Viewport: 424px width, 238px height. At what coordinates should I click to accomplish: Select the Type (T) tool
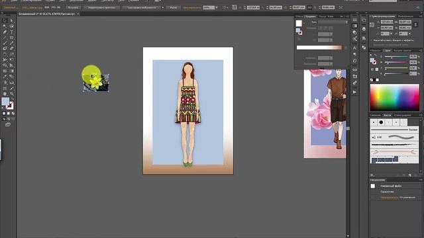click(12, 32)
